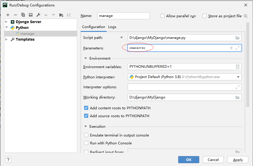Open project file storage gear settings
Image resolution: width=253 pixels, height=166 pixels.
click(245, 16)
